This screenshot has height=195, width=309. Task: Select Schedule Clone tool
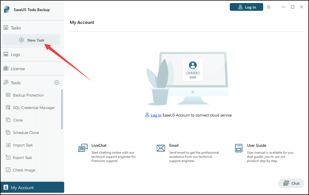click(26, 133)
